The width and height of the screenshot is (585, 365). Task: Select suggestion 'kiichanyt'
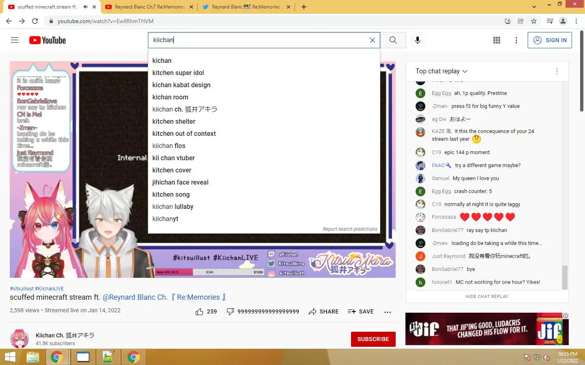tap(264, 219)
